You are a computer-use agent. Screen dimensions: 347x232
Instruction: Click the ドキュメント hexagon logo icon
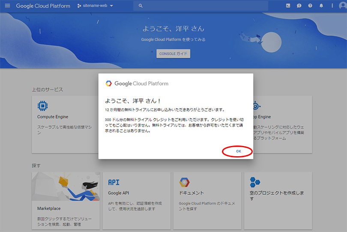pos(184,182)
